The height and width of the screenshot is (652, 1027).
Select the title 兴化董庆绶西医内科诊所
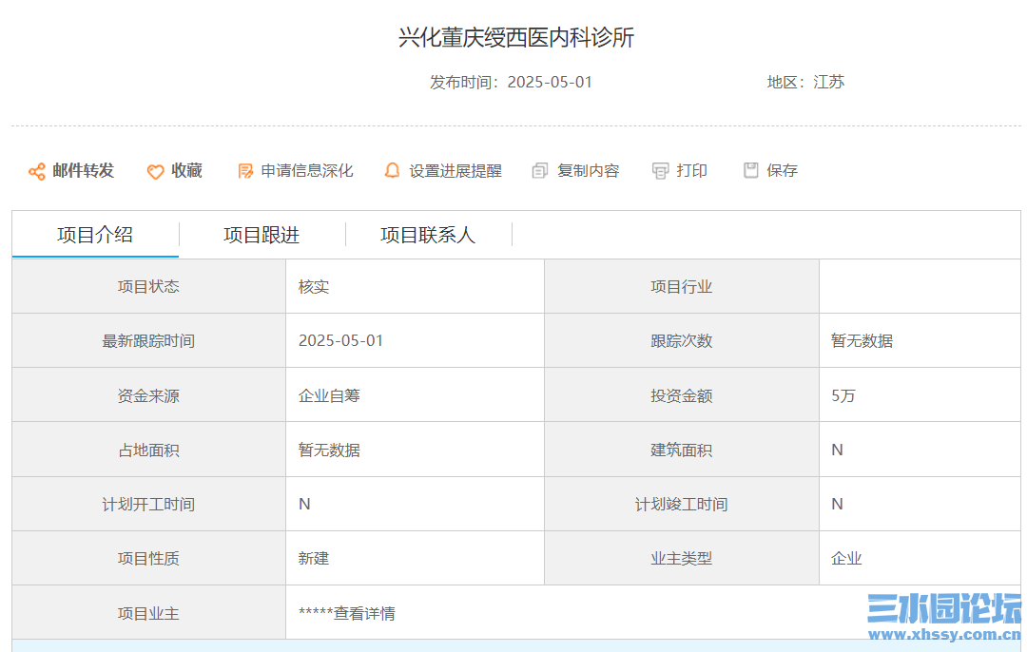point(516,37)
